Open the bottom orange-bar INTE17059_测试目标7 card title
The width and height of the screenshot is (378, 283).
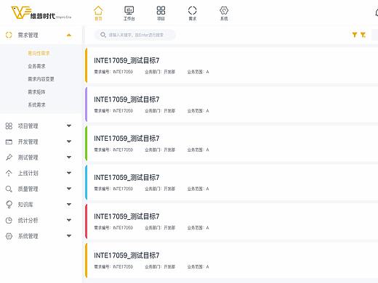[x=126, y=255]
